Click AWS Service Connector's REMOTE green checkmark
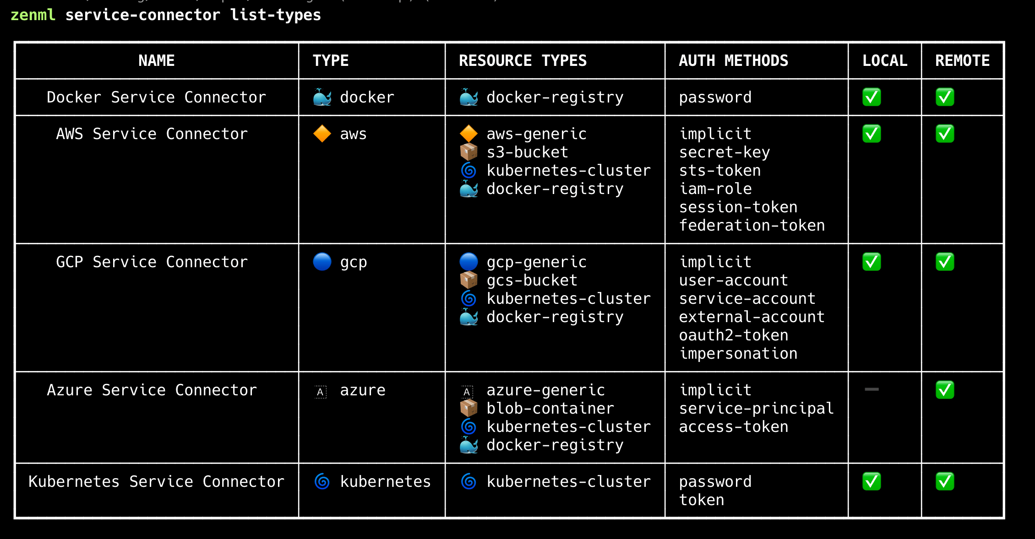The width and height of the screenshot is (1035, 539). 945,134
